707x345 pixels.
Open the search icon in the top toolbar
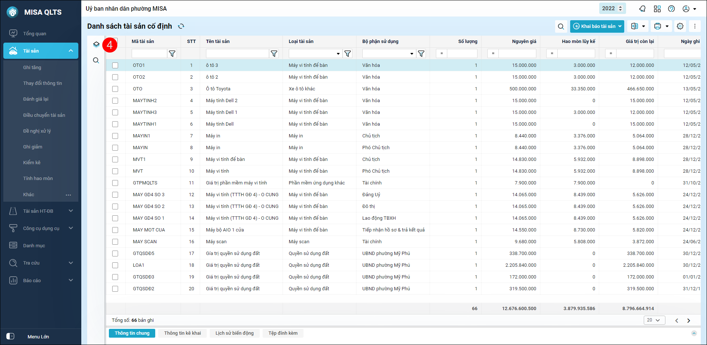(561, 26)
